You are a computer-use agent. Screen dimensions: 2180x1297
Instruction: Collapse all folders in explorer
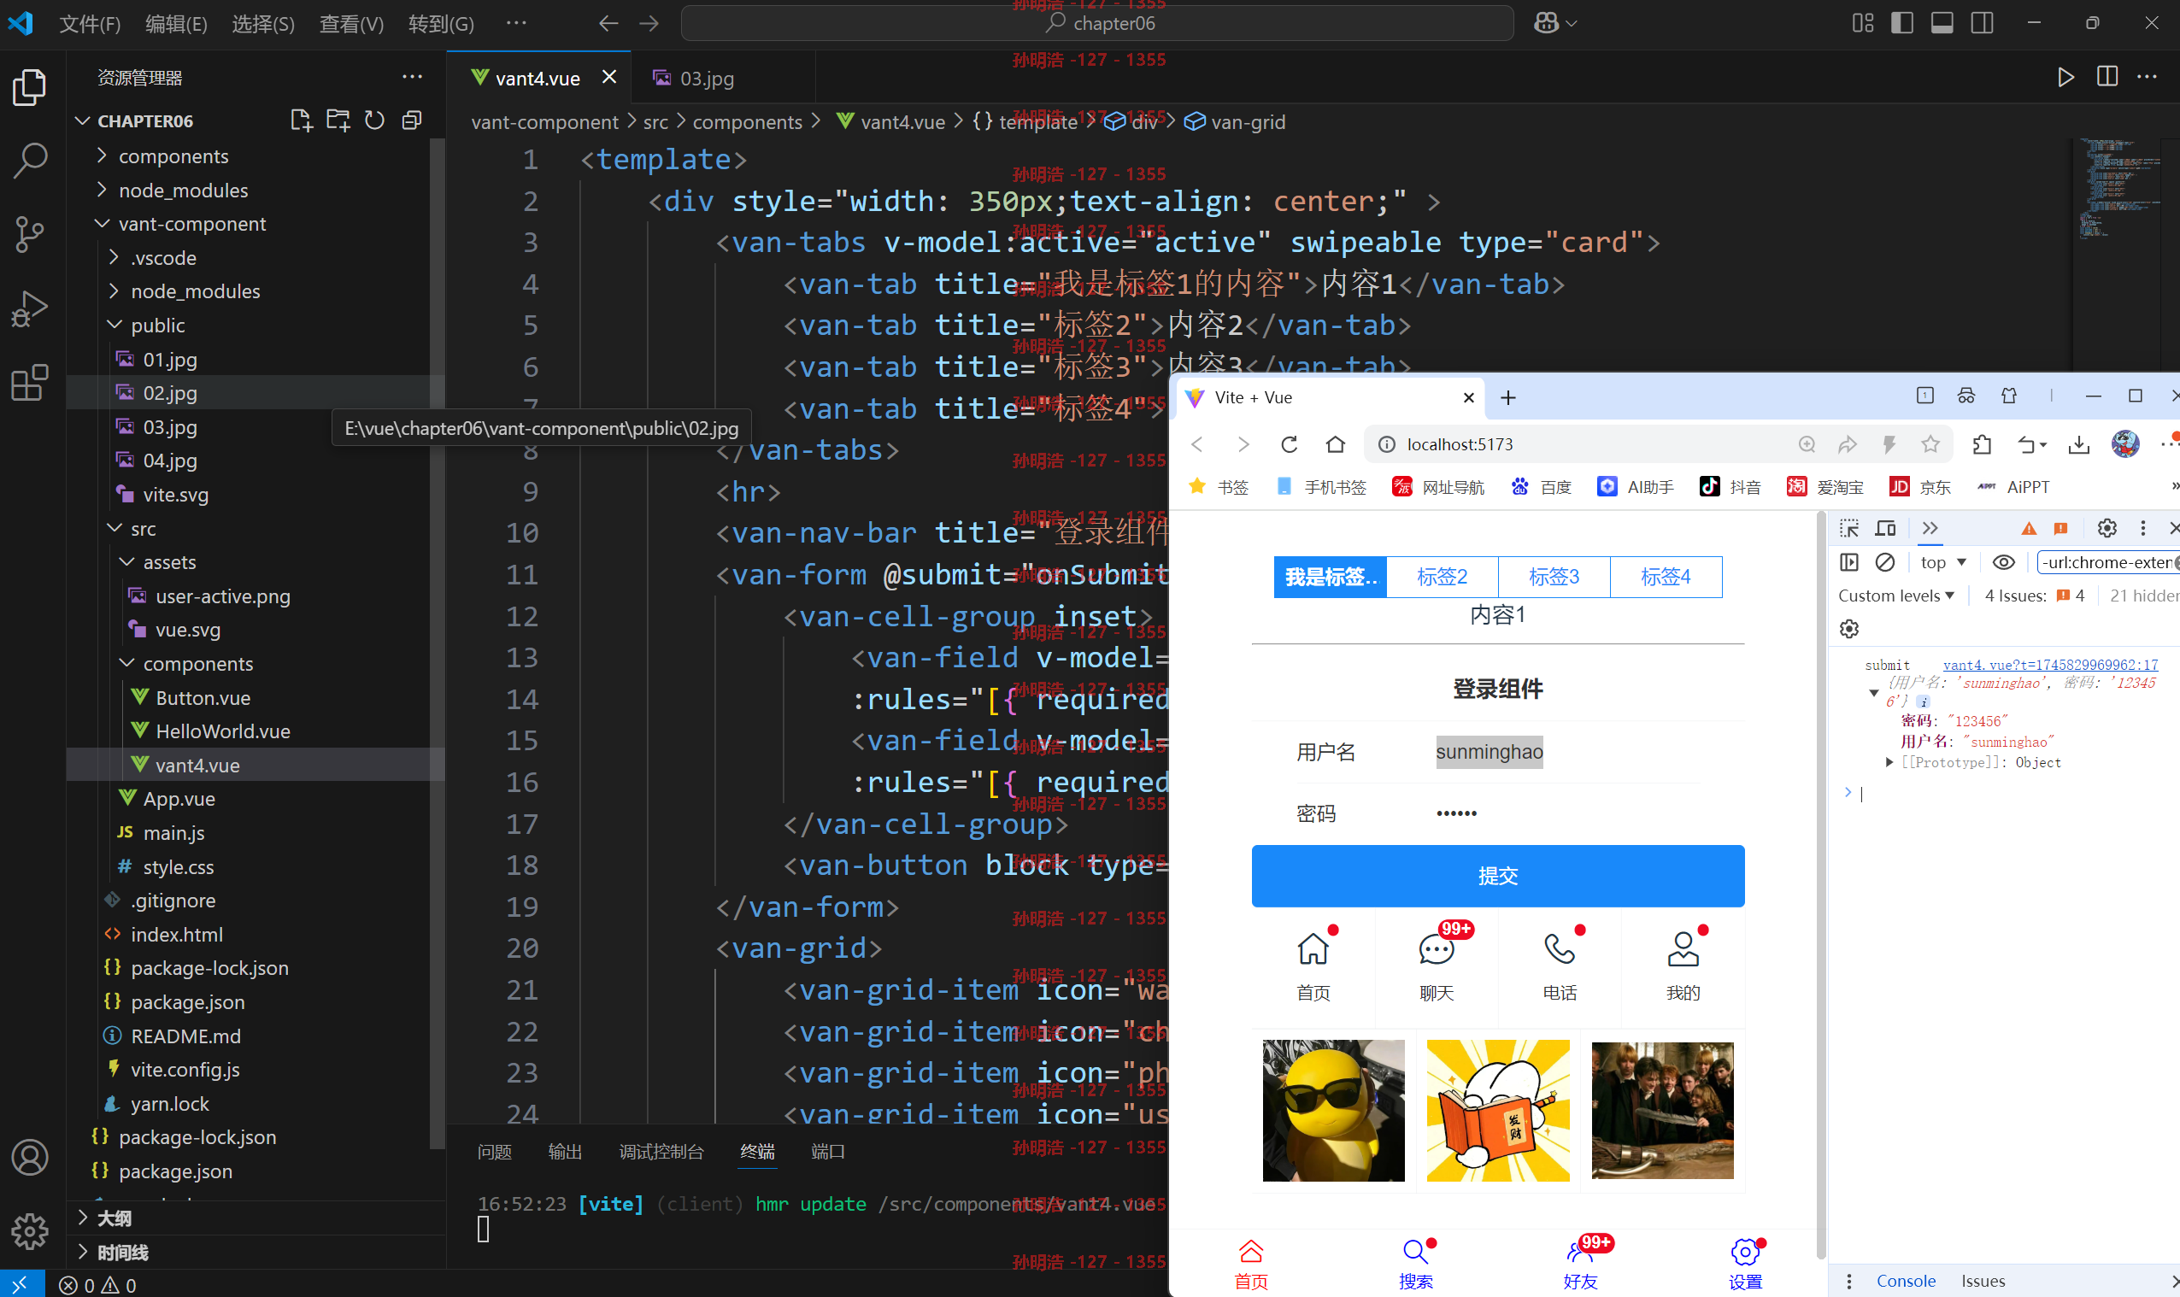[x=412, y=120]
